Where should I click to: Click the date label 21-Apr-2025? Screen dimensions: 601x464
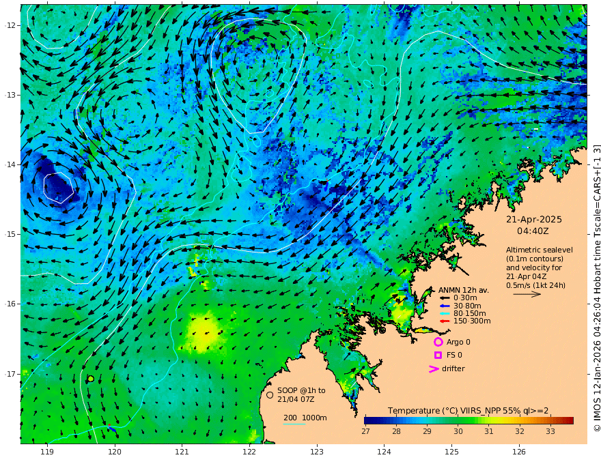point(534,220)
